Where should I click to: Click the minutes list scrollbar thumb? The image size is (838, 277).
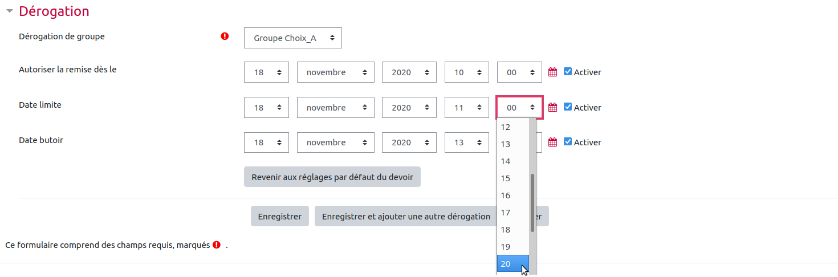[x=532, y=202]
